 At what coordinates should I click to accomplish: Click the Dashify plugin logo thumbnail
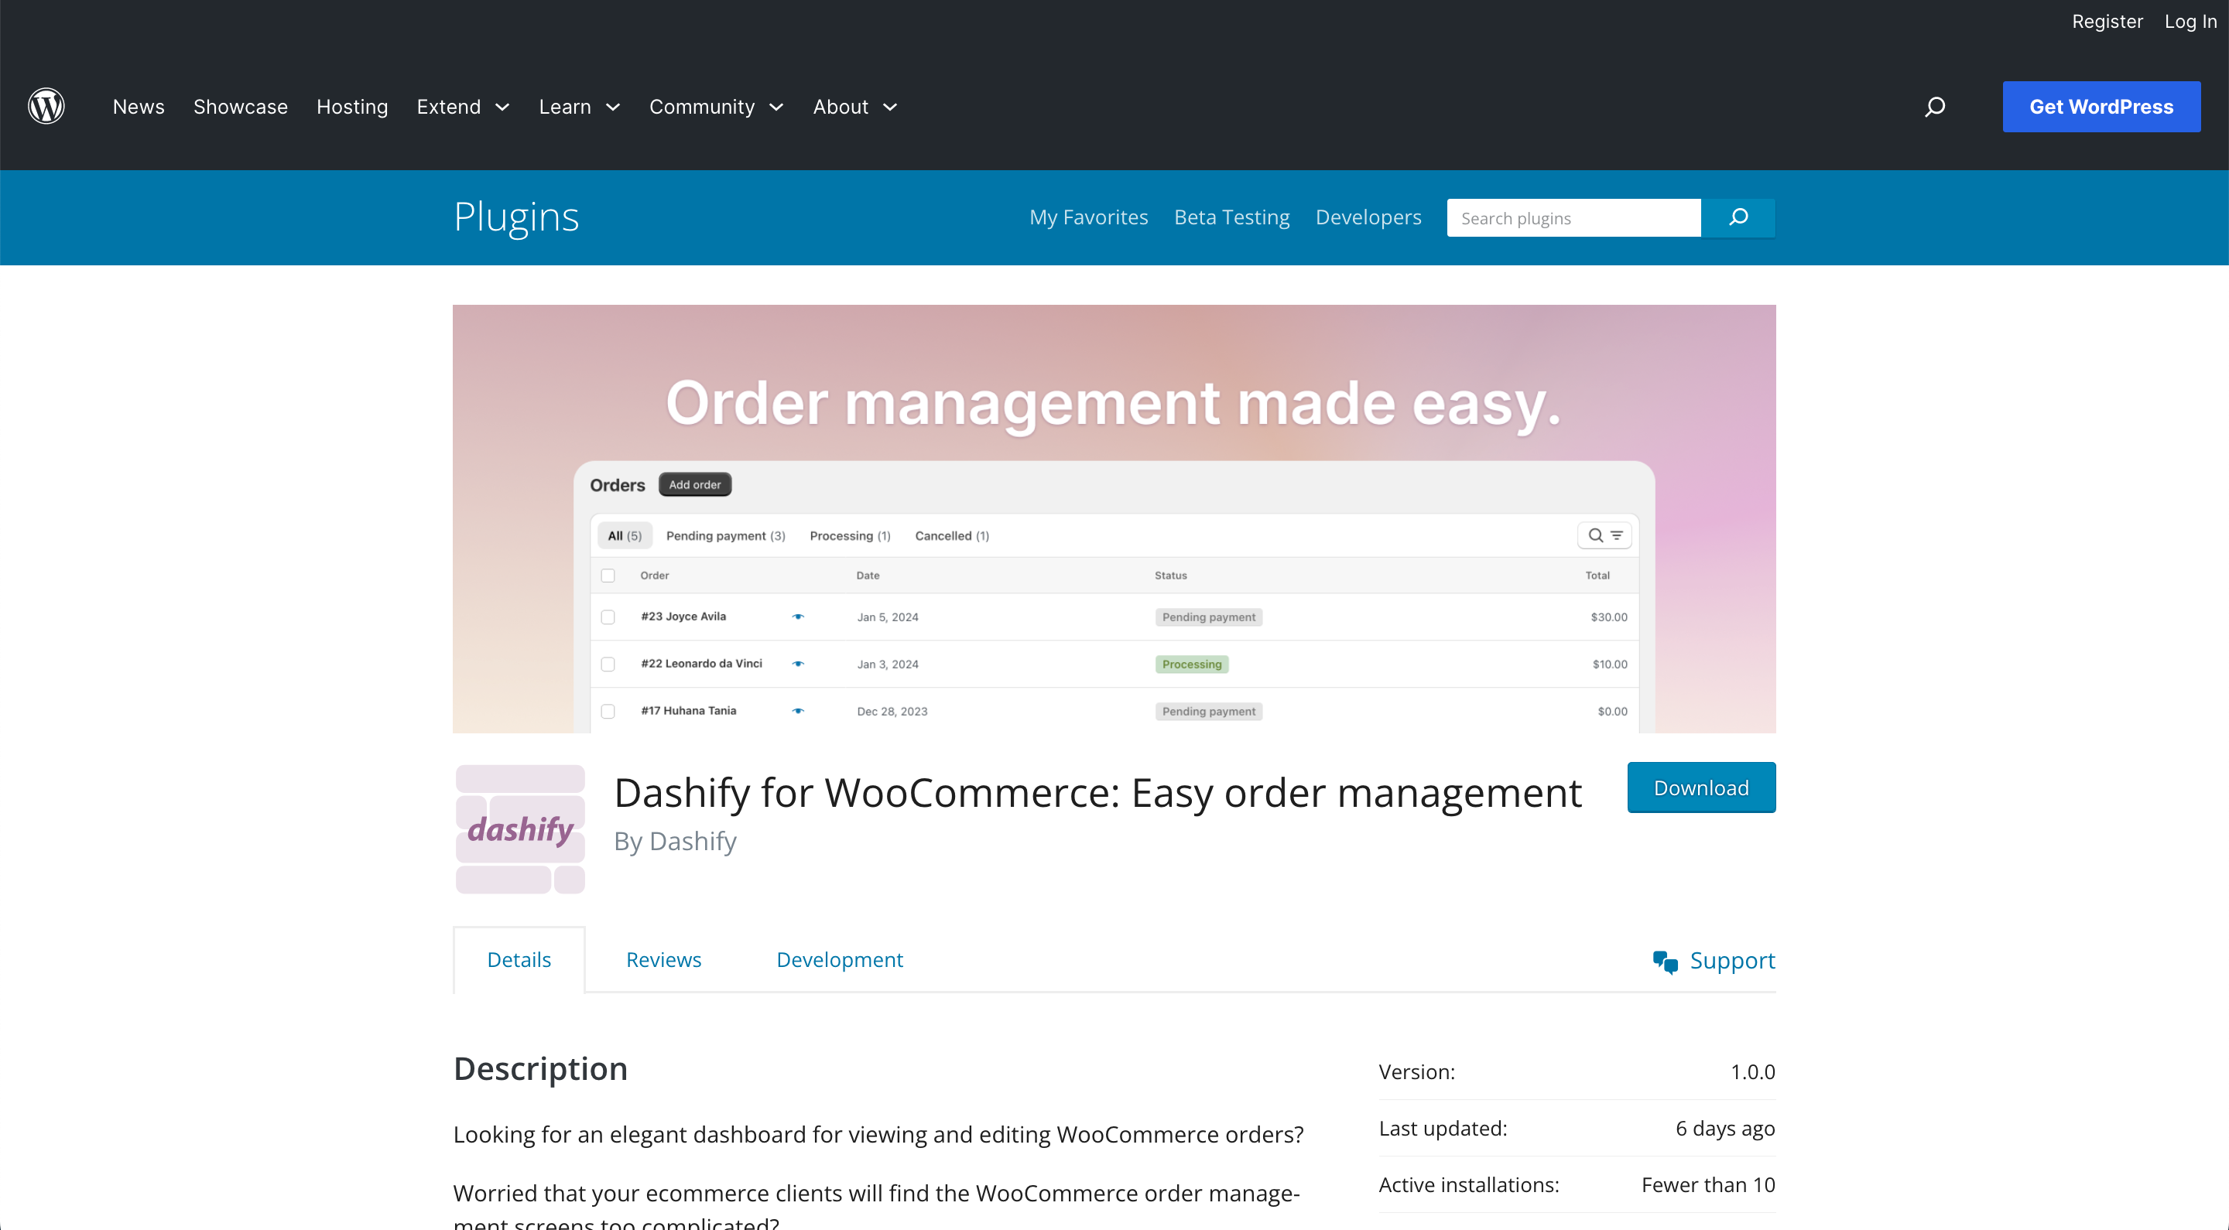click(x=520, y=830)
